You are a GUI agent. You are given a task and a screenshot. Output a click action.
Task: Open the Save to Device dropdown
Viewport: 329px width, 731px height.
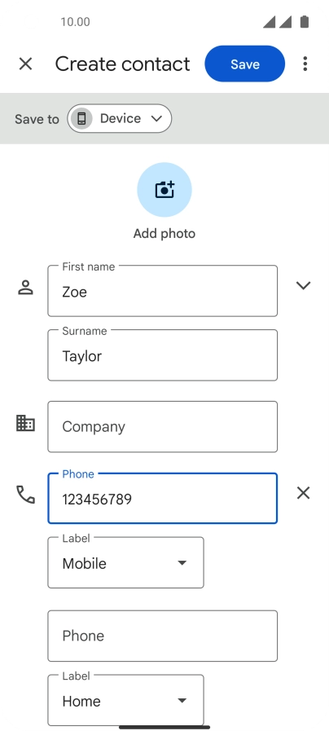(x=119, y=118)
